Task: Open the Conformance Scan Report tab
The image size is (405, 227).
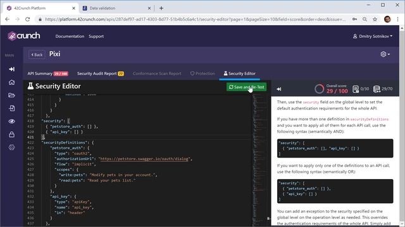Action: click(x=157, y=74)
